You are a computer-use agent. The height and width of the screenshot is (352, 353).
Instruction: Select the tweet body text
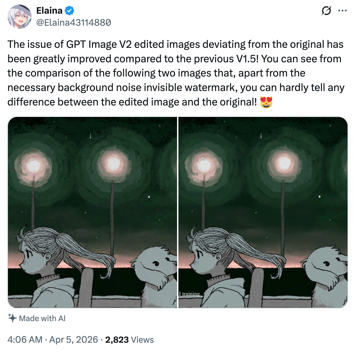tap(175, 72)
